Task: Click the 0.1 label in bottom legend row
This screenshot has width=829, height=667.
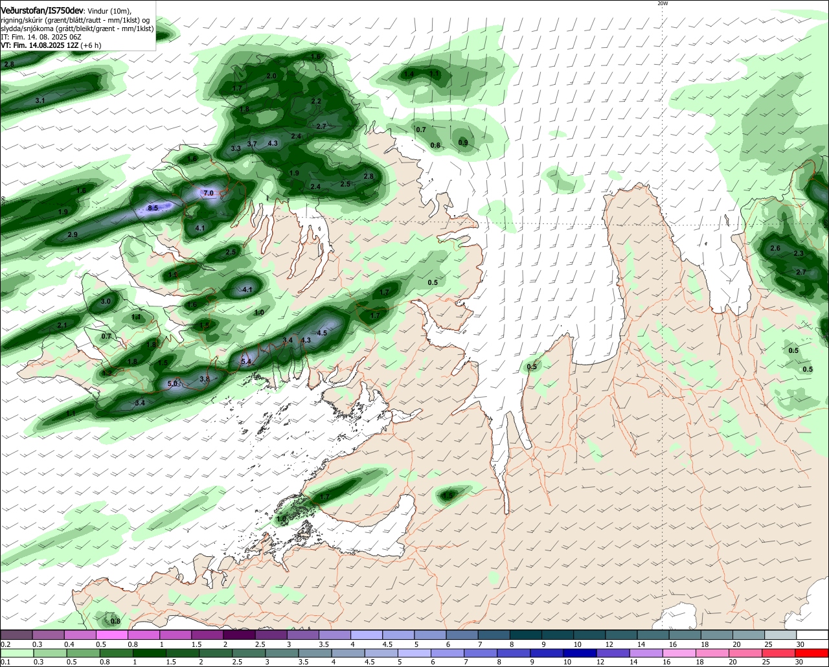Action: [5, 662]
